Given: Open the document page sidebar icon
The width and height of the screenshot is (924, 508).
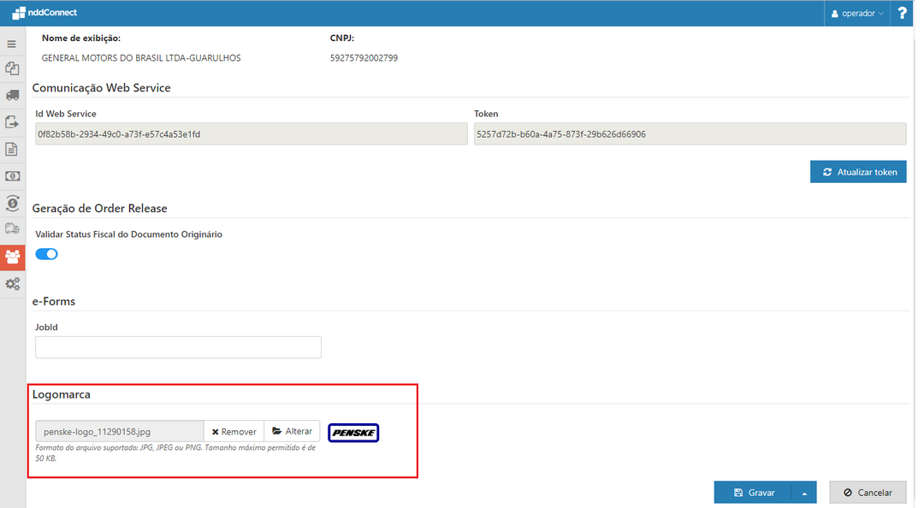Looking at the screenshot, I should pyautogui.click(x=12, y=149).
